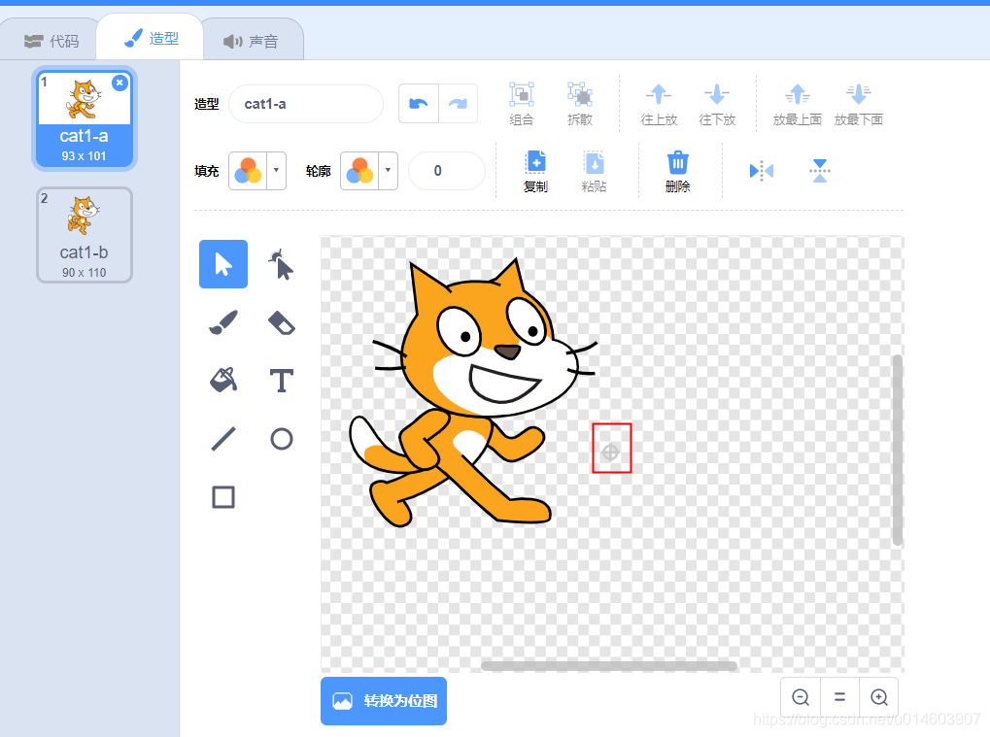Zoom out of the canvas
990x737 pixels.
pyautogui.click(x=801, y=696)
